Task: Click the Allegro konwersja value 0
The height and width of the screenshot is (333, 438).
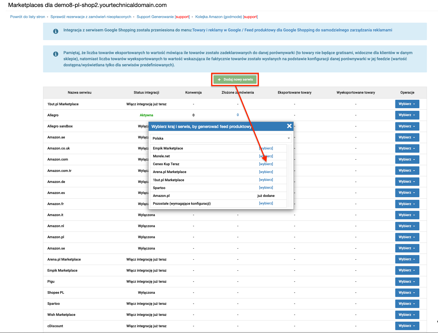Action: point(193,115)
